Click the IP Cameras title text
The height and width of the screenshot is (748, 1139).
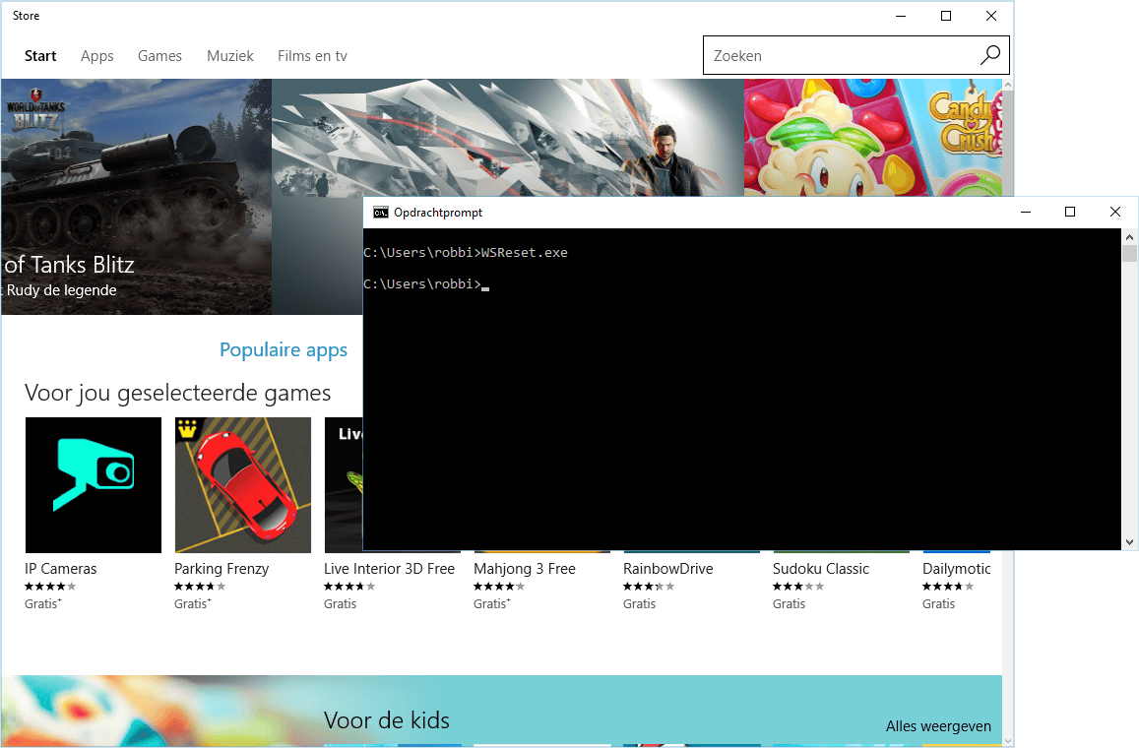(60, 569)
